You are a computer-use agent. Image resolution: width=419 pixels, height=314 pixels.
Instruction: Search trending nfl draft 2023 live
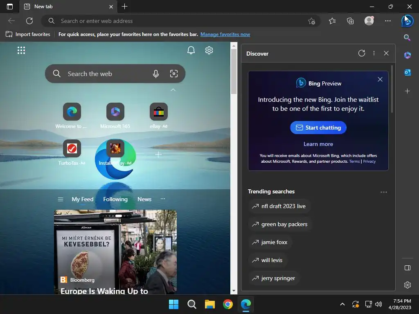[x=279, y=206]
